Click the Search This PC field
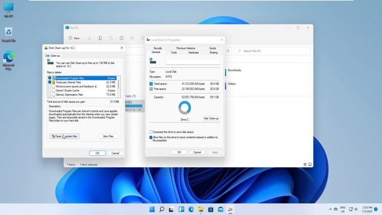The image size is (382, 215). point(273,51)
